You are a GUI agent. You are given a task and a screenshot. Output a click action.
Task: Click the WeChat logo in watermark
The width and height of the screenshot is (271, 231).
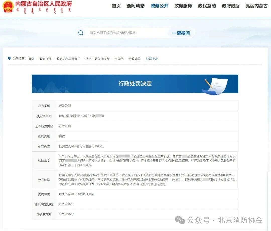pyautogui.click(x=180, y=220)
